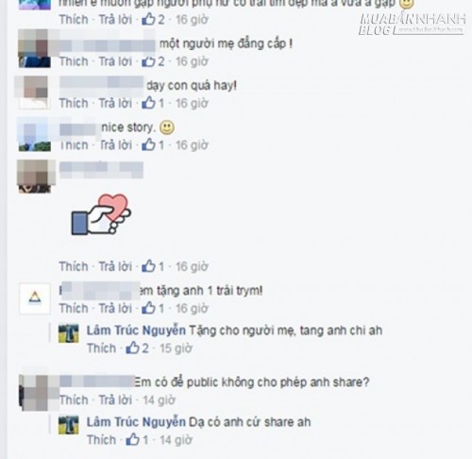Click Thích under 'em tặng anh 1 trái trym' comment
This screenshot has width=472, height=459.
click(74, 309)
